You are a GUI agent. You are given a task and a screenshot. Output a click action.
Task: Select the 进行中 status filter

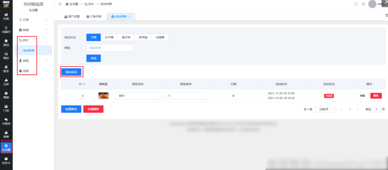[126, 37]
